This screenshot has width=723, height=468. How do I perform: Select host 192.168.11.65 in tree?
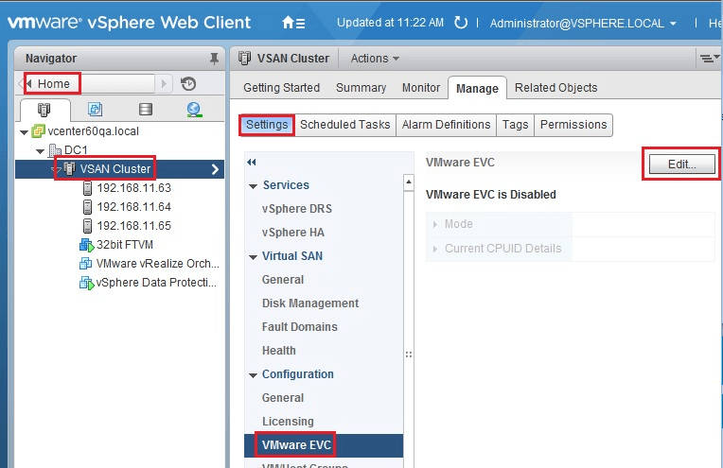pyautogui.click(x=133, y=226)
